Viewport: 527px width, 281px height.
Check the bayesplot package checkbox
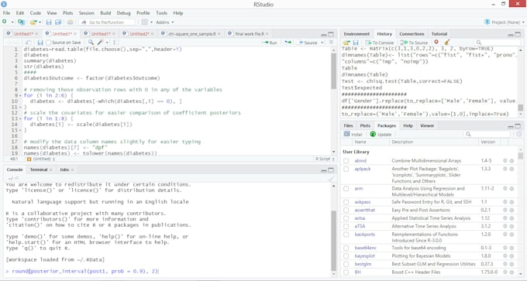pyautogui.click(x=346, y=255)
